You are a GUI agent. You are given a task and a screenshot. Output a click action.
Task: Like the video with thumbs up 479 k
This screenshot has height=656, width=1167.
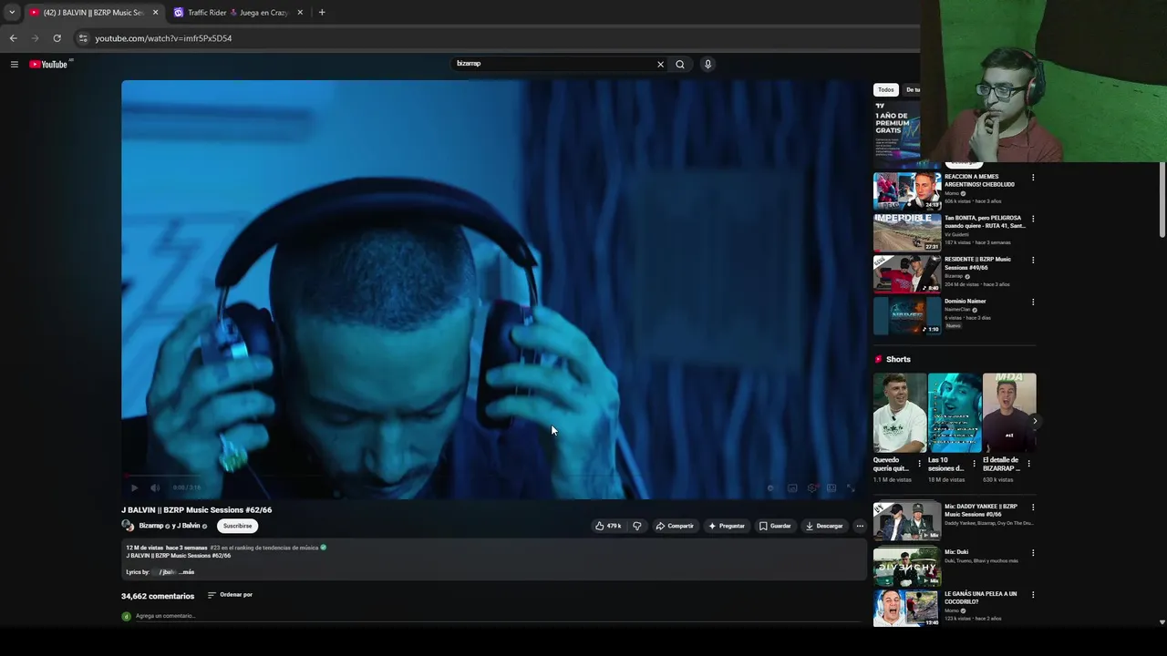coord(608,526)
